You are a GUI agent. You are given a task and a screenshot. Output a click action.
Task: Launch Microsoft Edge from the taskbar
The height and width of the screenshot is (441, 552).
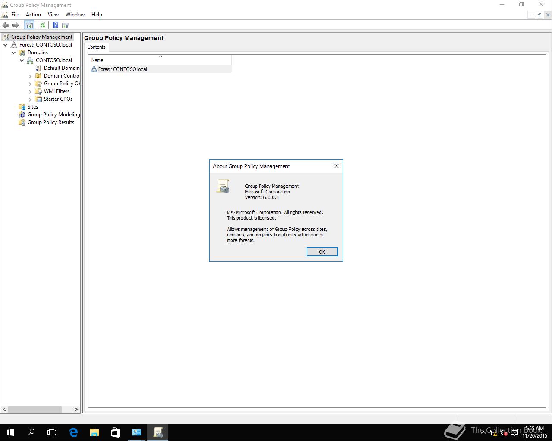(x=73, y=432)
